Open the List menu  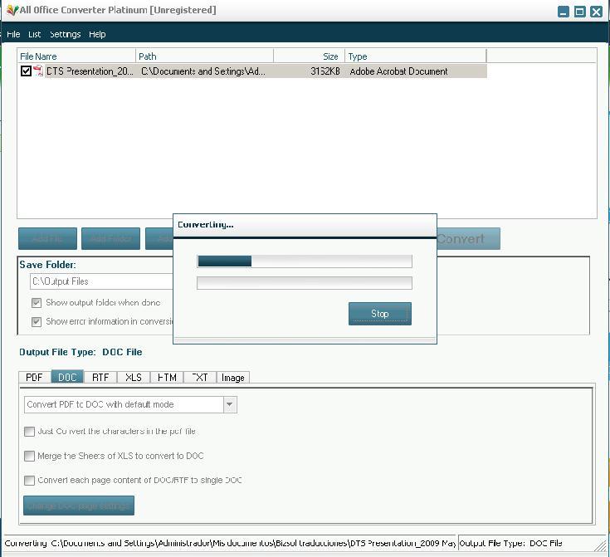tap(34, 34)
